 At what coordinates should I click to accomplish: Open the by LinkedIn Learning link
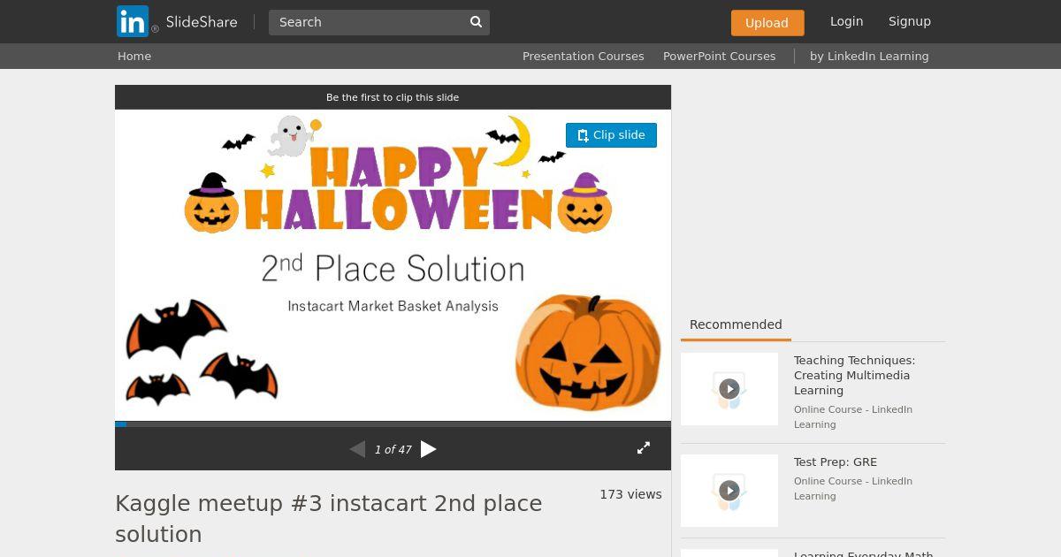coord(869,56)
